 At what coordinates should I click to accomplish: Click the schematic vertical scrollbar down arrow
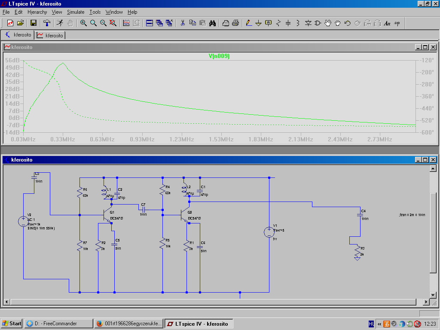433,295
